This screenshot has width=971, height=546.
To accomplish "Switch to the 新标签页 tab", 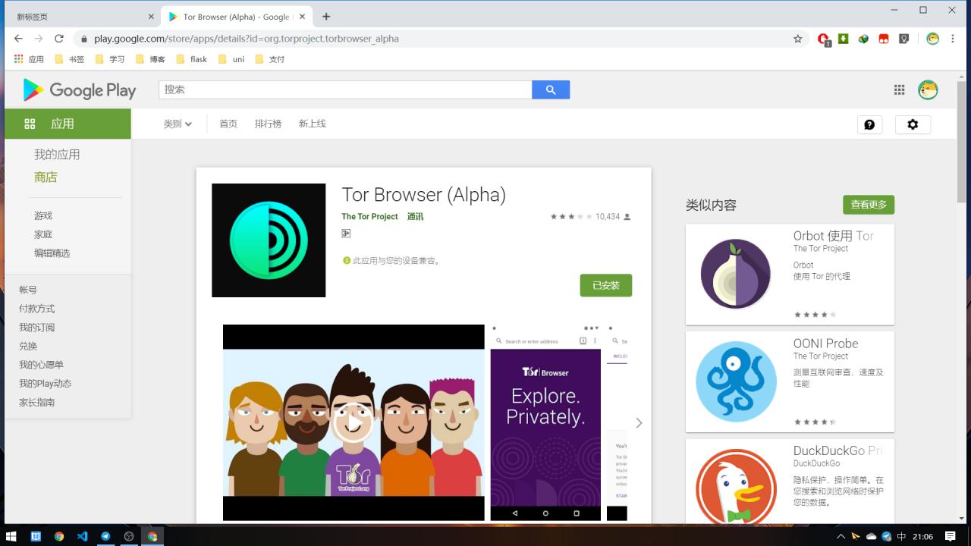I will (x=82, y=16).
